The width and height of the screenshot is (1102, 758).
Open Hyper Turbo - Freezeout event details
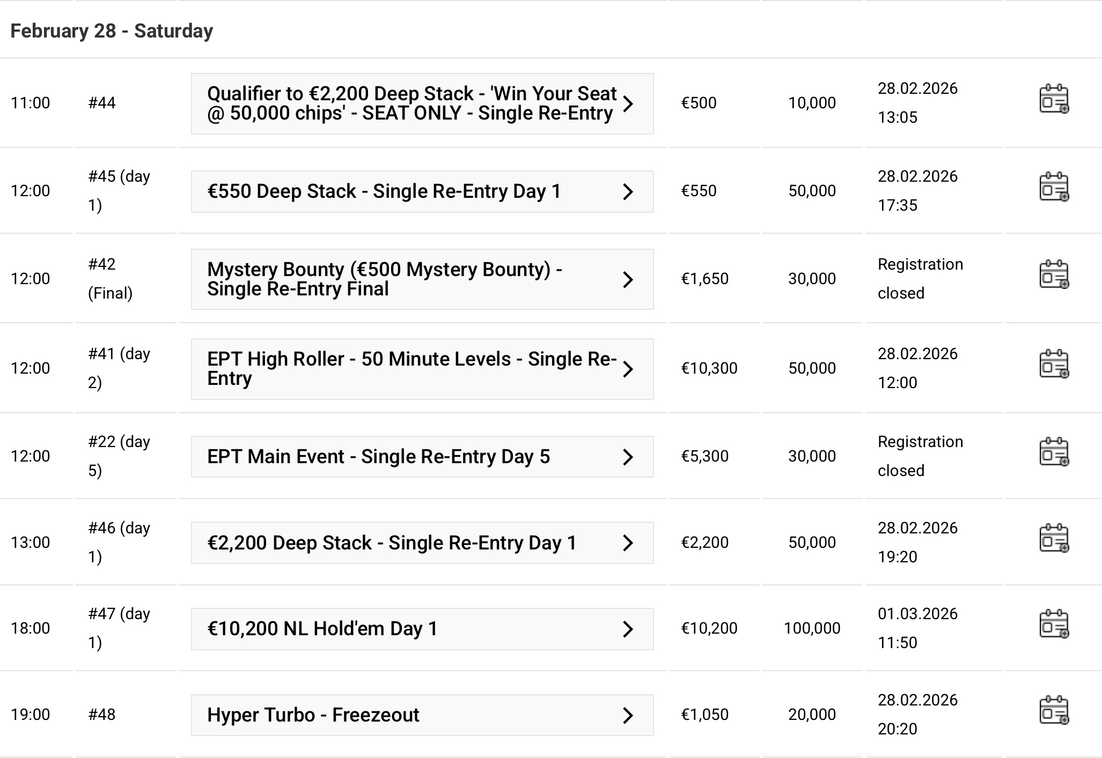(313, 715)
